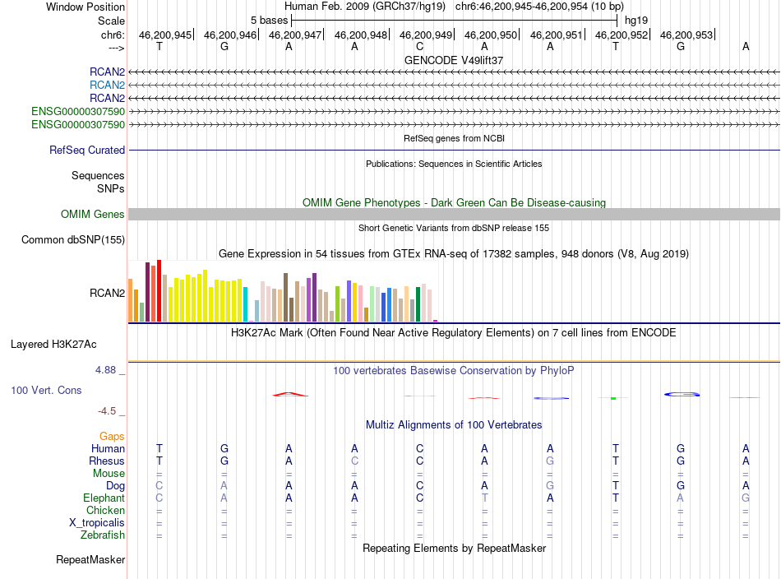Click the -4.5 PhyloP lower axis value
781x579 pixels.
(x=107, y=411)
